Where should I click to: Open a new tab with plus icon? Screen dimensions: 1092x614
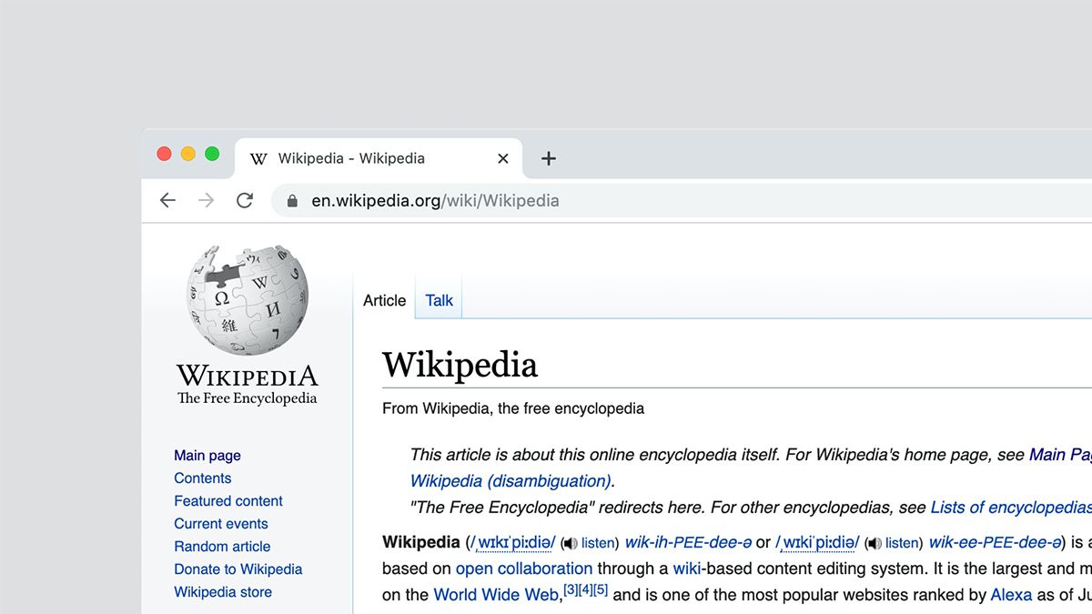pyautogui.click(x=548, y=158)
